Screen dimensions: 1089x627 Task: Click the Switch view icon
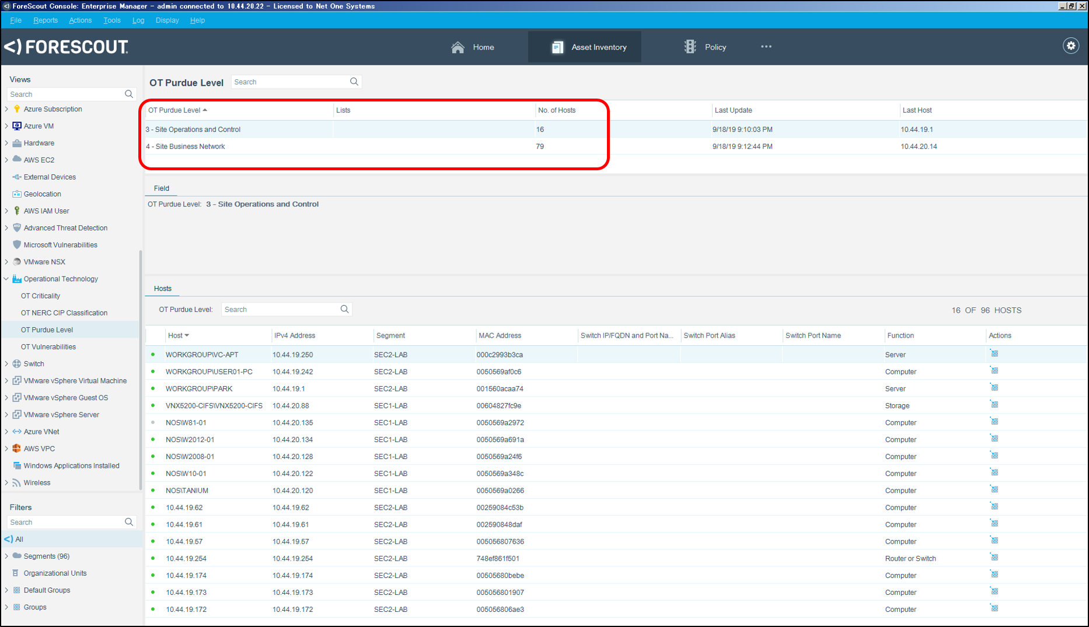coord(17,363)
